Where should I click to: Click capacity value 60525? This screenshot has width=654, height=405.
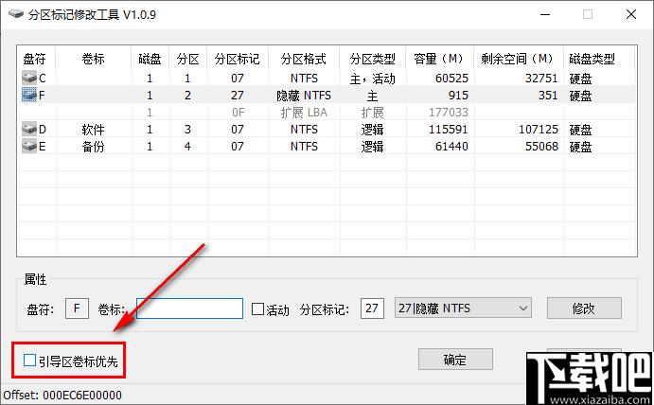[451, 78]
